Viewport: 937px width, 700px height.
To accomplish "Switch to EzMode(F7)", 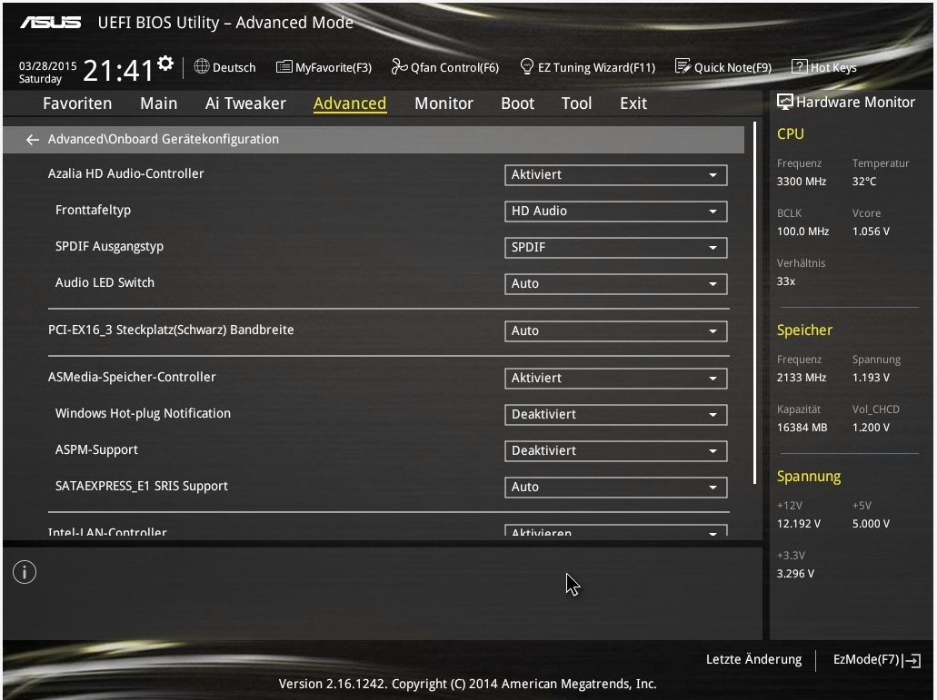I will (x=877, y=659).
